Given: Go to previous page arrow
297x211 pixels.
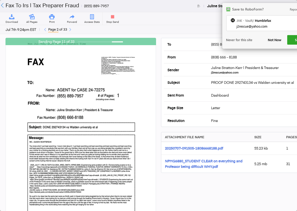Looking at the screenshot, I should click(45, 30).
